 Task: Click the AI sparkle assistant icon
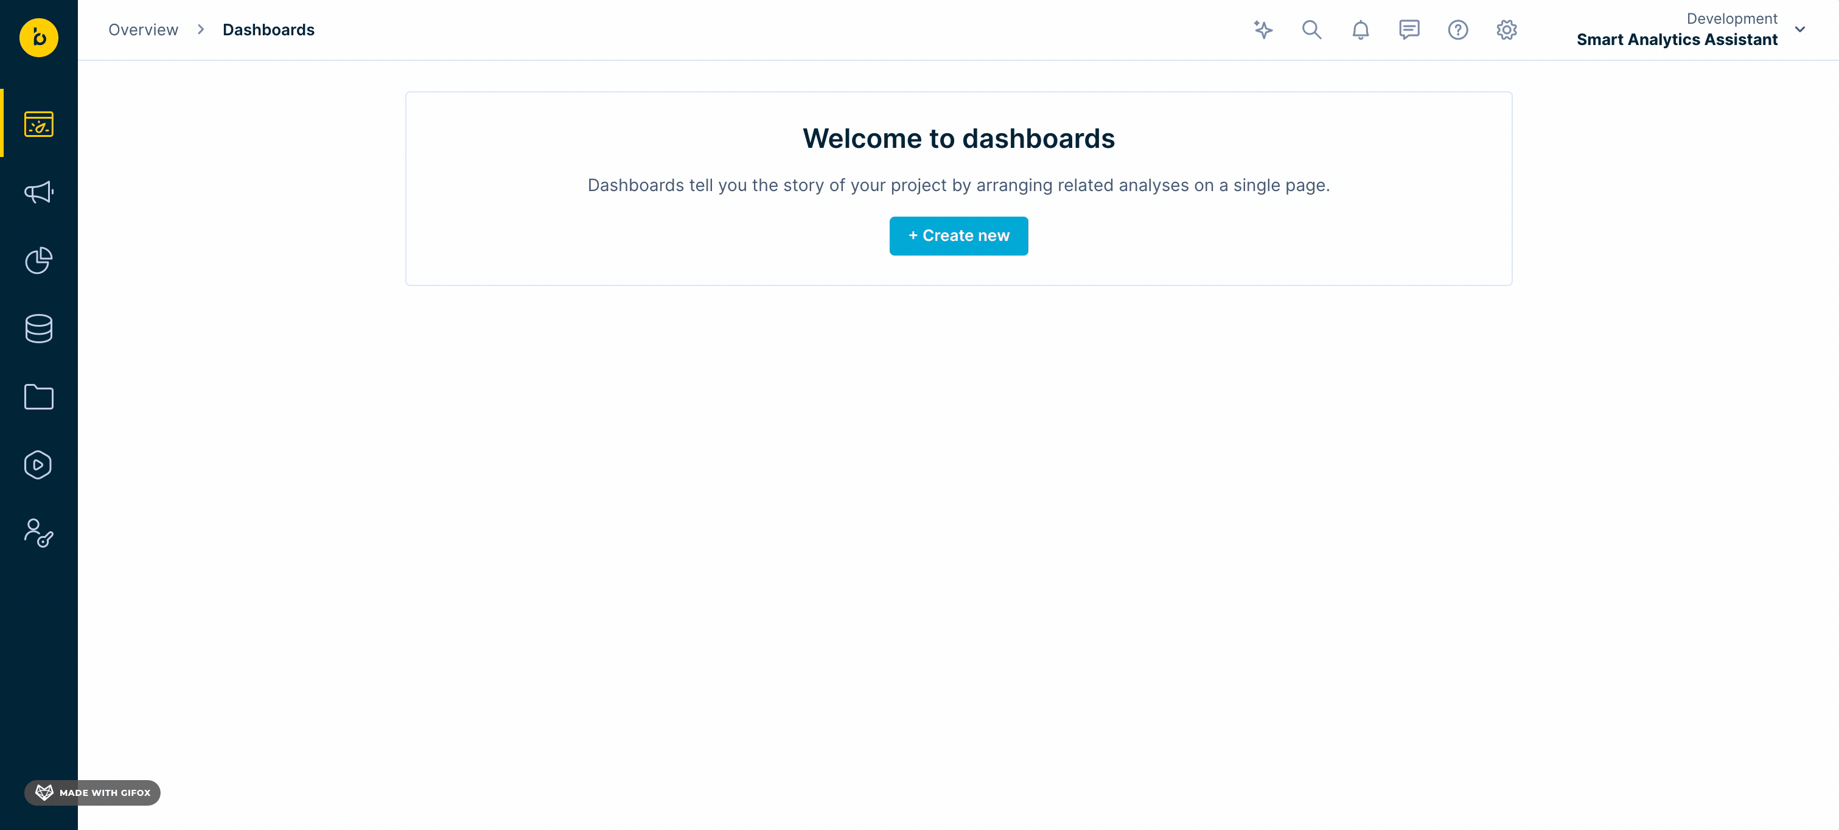[x=1263, y=30]
